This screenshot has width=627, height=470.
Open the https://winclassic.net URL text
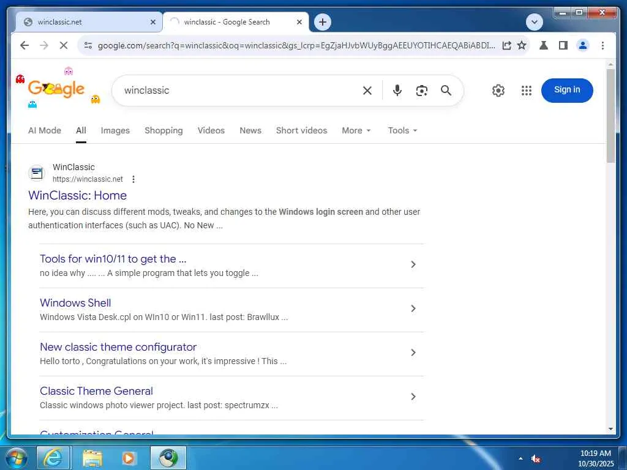click(x=88, y=179)
